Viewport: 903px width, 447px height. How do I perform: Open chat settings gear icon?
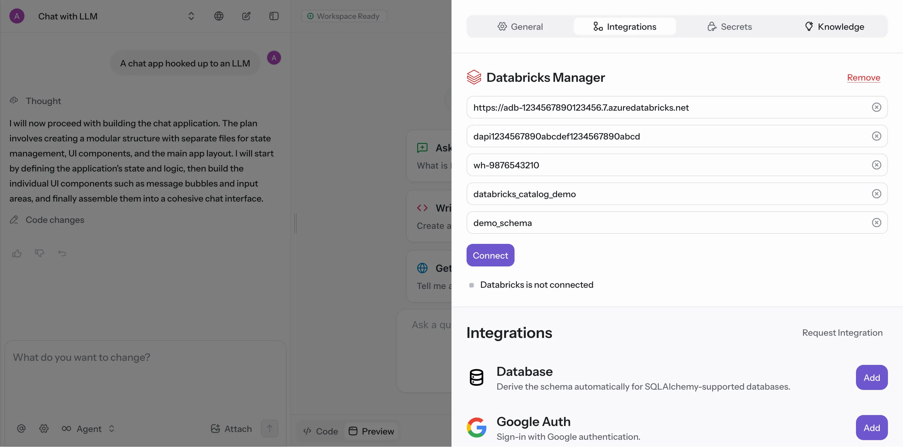tap(44, 429)
